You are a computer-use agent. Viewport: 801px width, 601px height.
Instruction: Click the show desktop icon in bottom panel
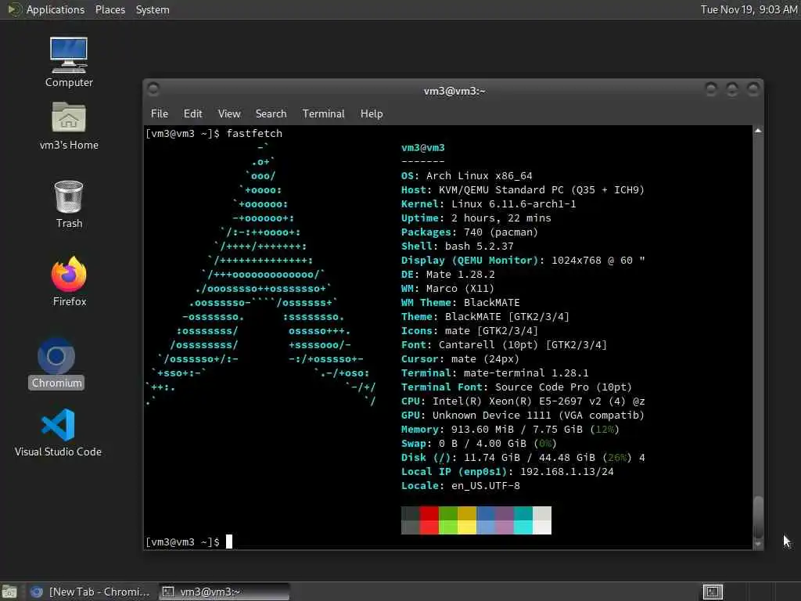point(9,592)
